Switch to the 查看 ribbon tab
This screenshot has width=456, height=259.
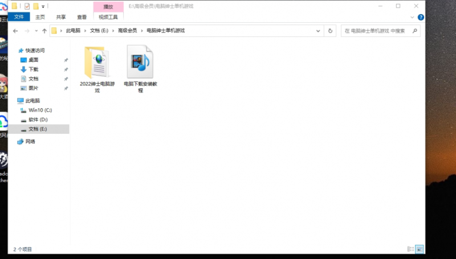pyautogui.click(x=82, y=17)
